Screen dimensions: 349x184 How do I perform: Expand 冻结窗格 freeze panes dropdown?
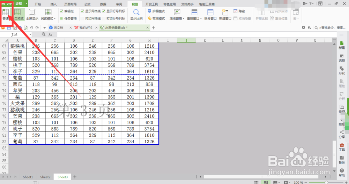(x=184, y=19)
